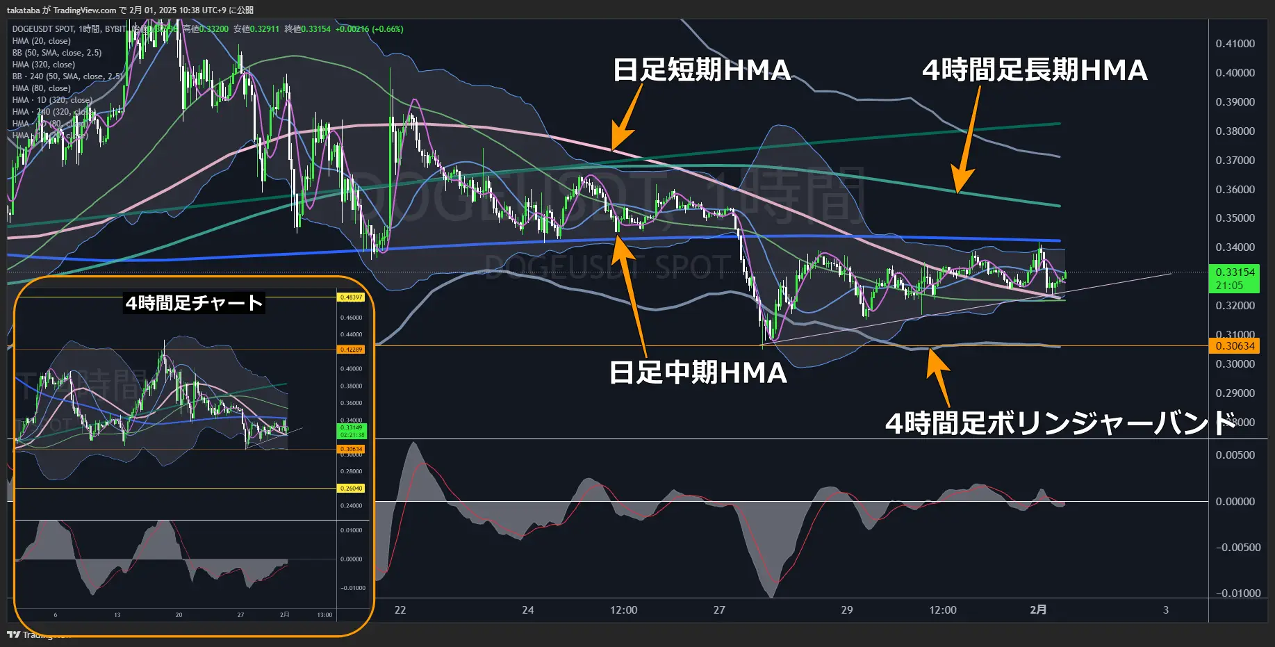Select the BB (50, SMA, close, 2.5) legend entry
1275x647 pixels.
57,53
